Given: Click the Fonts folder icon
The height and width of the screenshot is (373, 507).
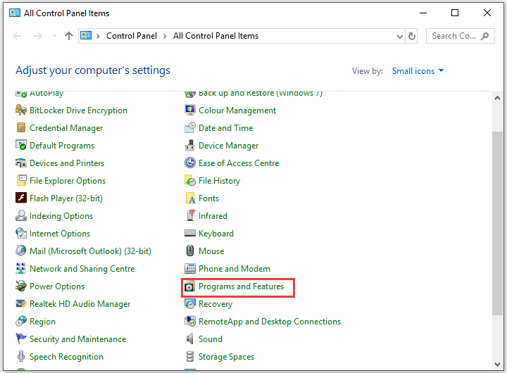Looking at the screenshot, I should (190, 198).
